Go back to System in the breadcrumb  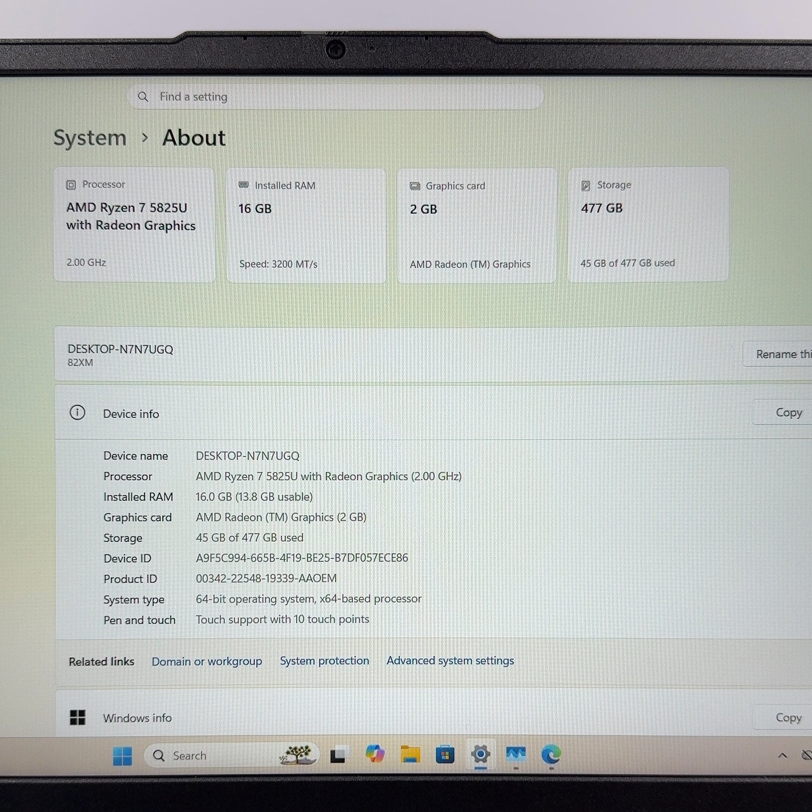pos(90,138)
